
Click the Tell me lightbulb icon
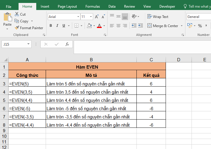click(x=185, y=6)
